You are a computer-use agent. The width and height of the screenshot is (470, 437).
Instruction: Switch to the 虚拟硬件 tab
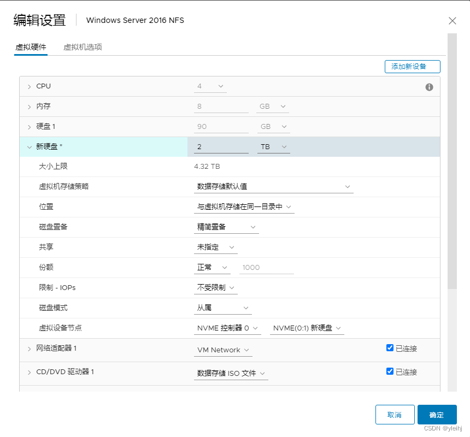pyautogui.click(x=31, y=48)
